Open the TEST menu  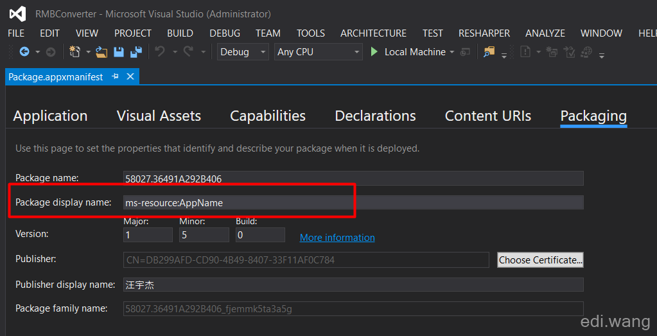click(x=433, y=33)
